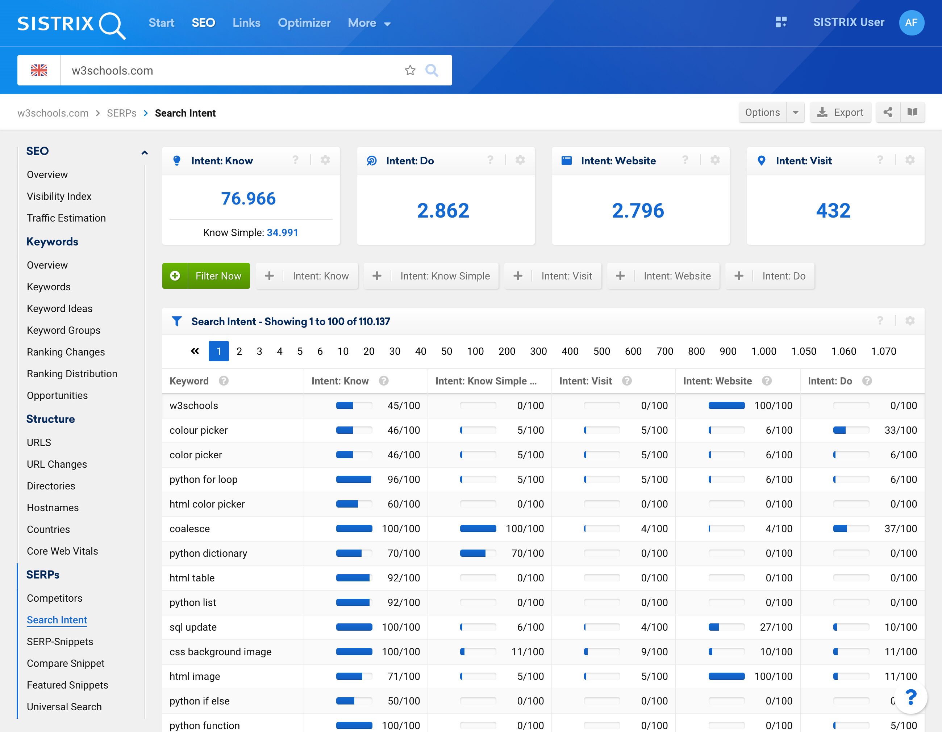Add the Intent: Website filter
Image resolution: width=942 pixels, height=732 pixels.
tap(663, 276)
